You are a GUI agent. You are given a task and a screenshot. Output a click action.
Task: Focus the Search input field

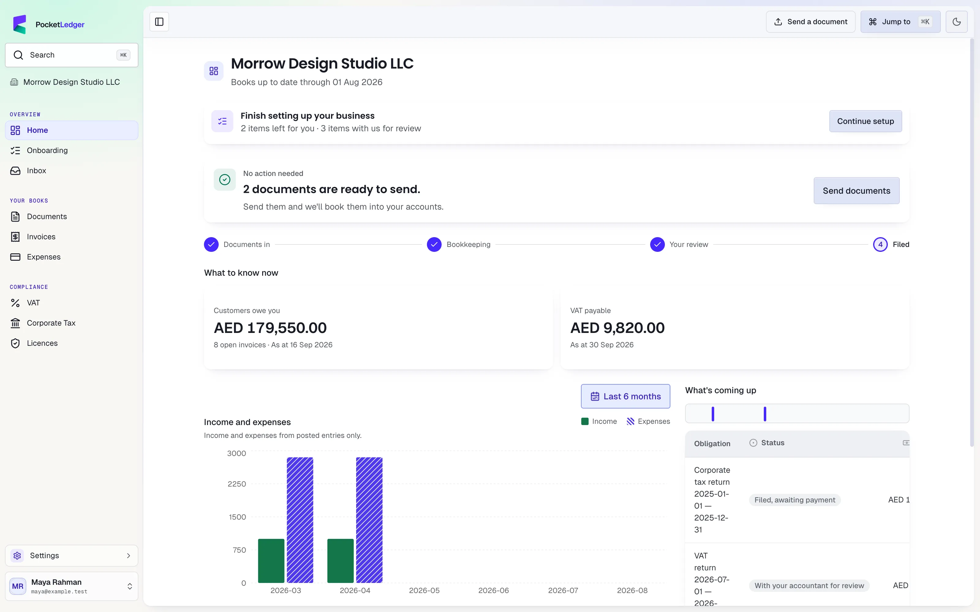[72, 55]
